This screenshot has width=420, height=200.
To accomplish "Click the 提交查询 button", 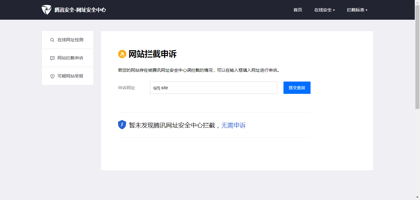I will pyautogui.click(x=297, y=88).
